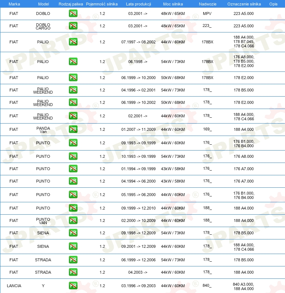Click the fuel icon for PALIO WEEKEND 02.2001 row

[73, 116]
